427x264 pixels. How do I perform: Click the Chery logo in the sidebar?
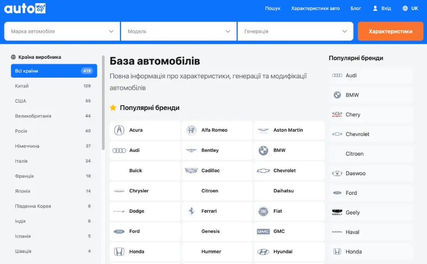[x=337, y=114]
